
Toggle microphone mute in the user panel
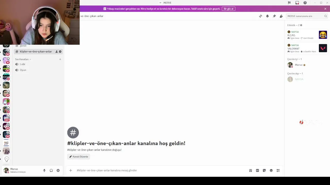click(x=44, y=170)
